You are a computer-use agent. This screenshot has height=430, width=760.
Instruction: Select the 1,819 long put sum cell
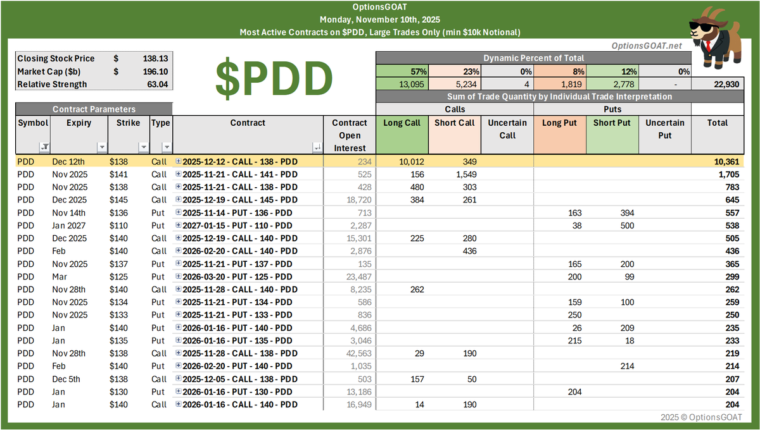[560, 84]
